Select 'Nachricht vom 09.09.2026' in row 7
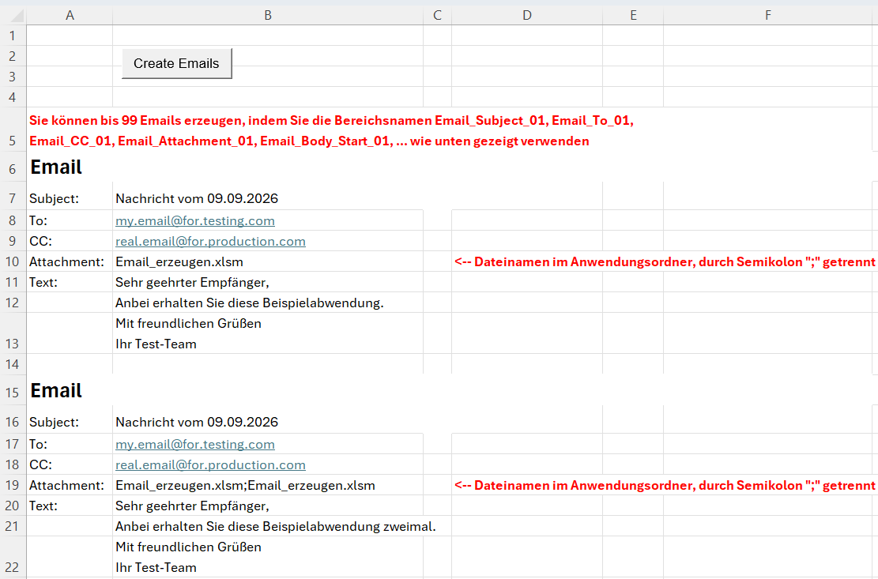The width and height of the screenshot is (878, 579). click(197, 198)
